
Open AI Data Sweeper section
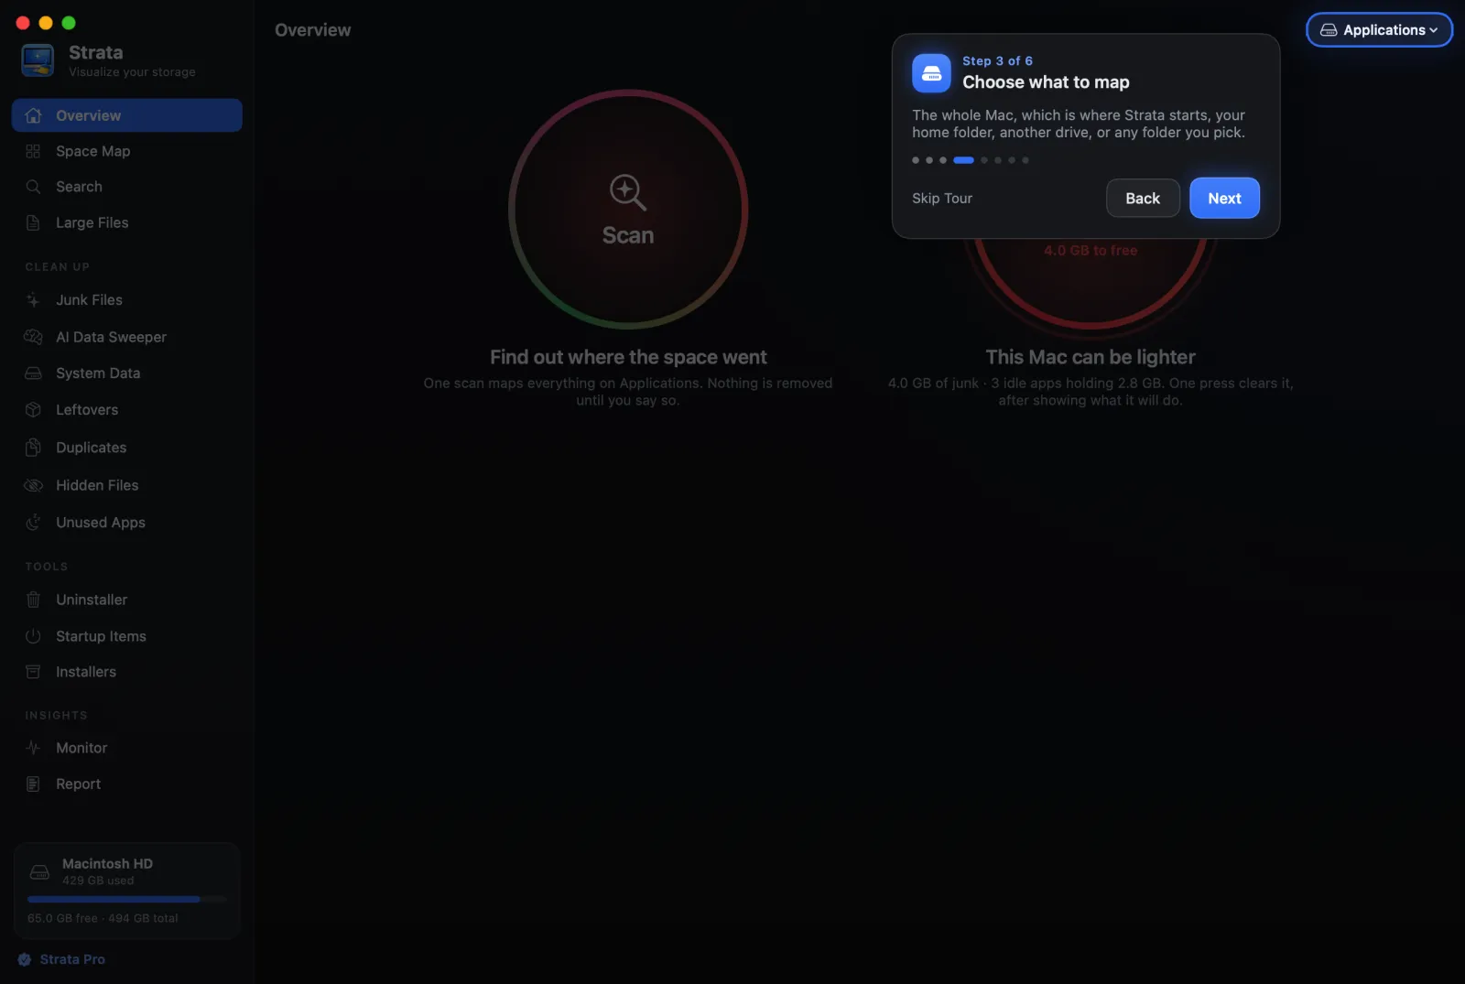click(127, 337)
